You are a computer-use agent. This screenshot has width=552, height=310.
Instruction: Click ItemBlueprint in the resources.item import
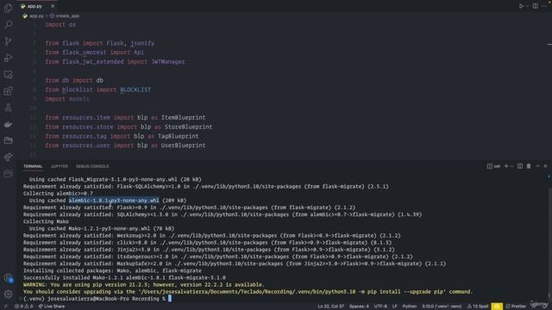pyautogui.click(x=183, y=117)
